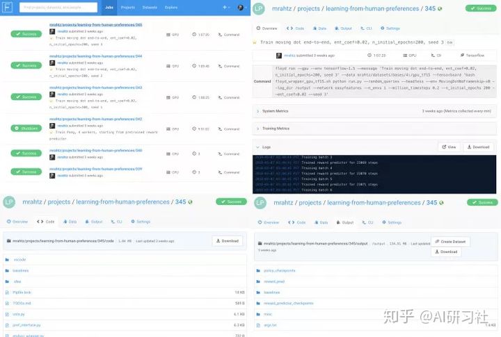Open the .vscode folder in code listing

click(x=19, y=259)
